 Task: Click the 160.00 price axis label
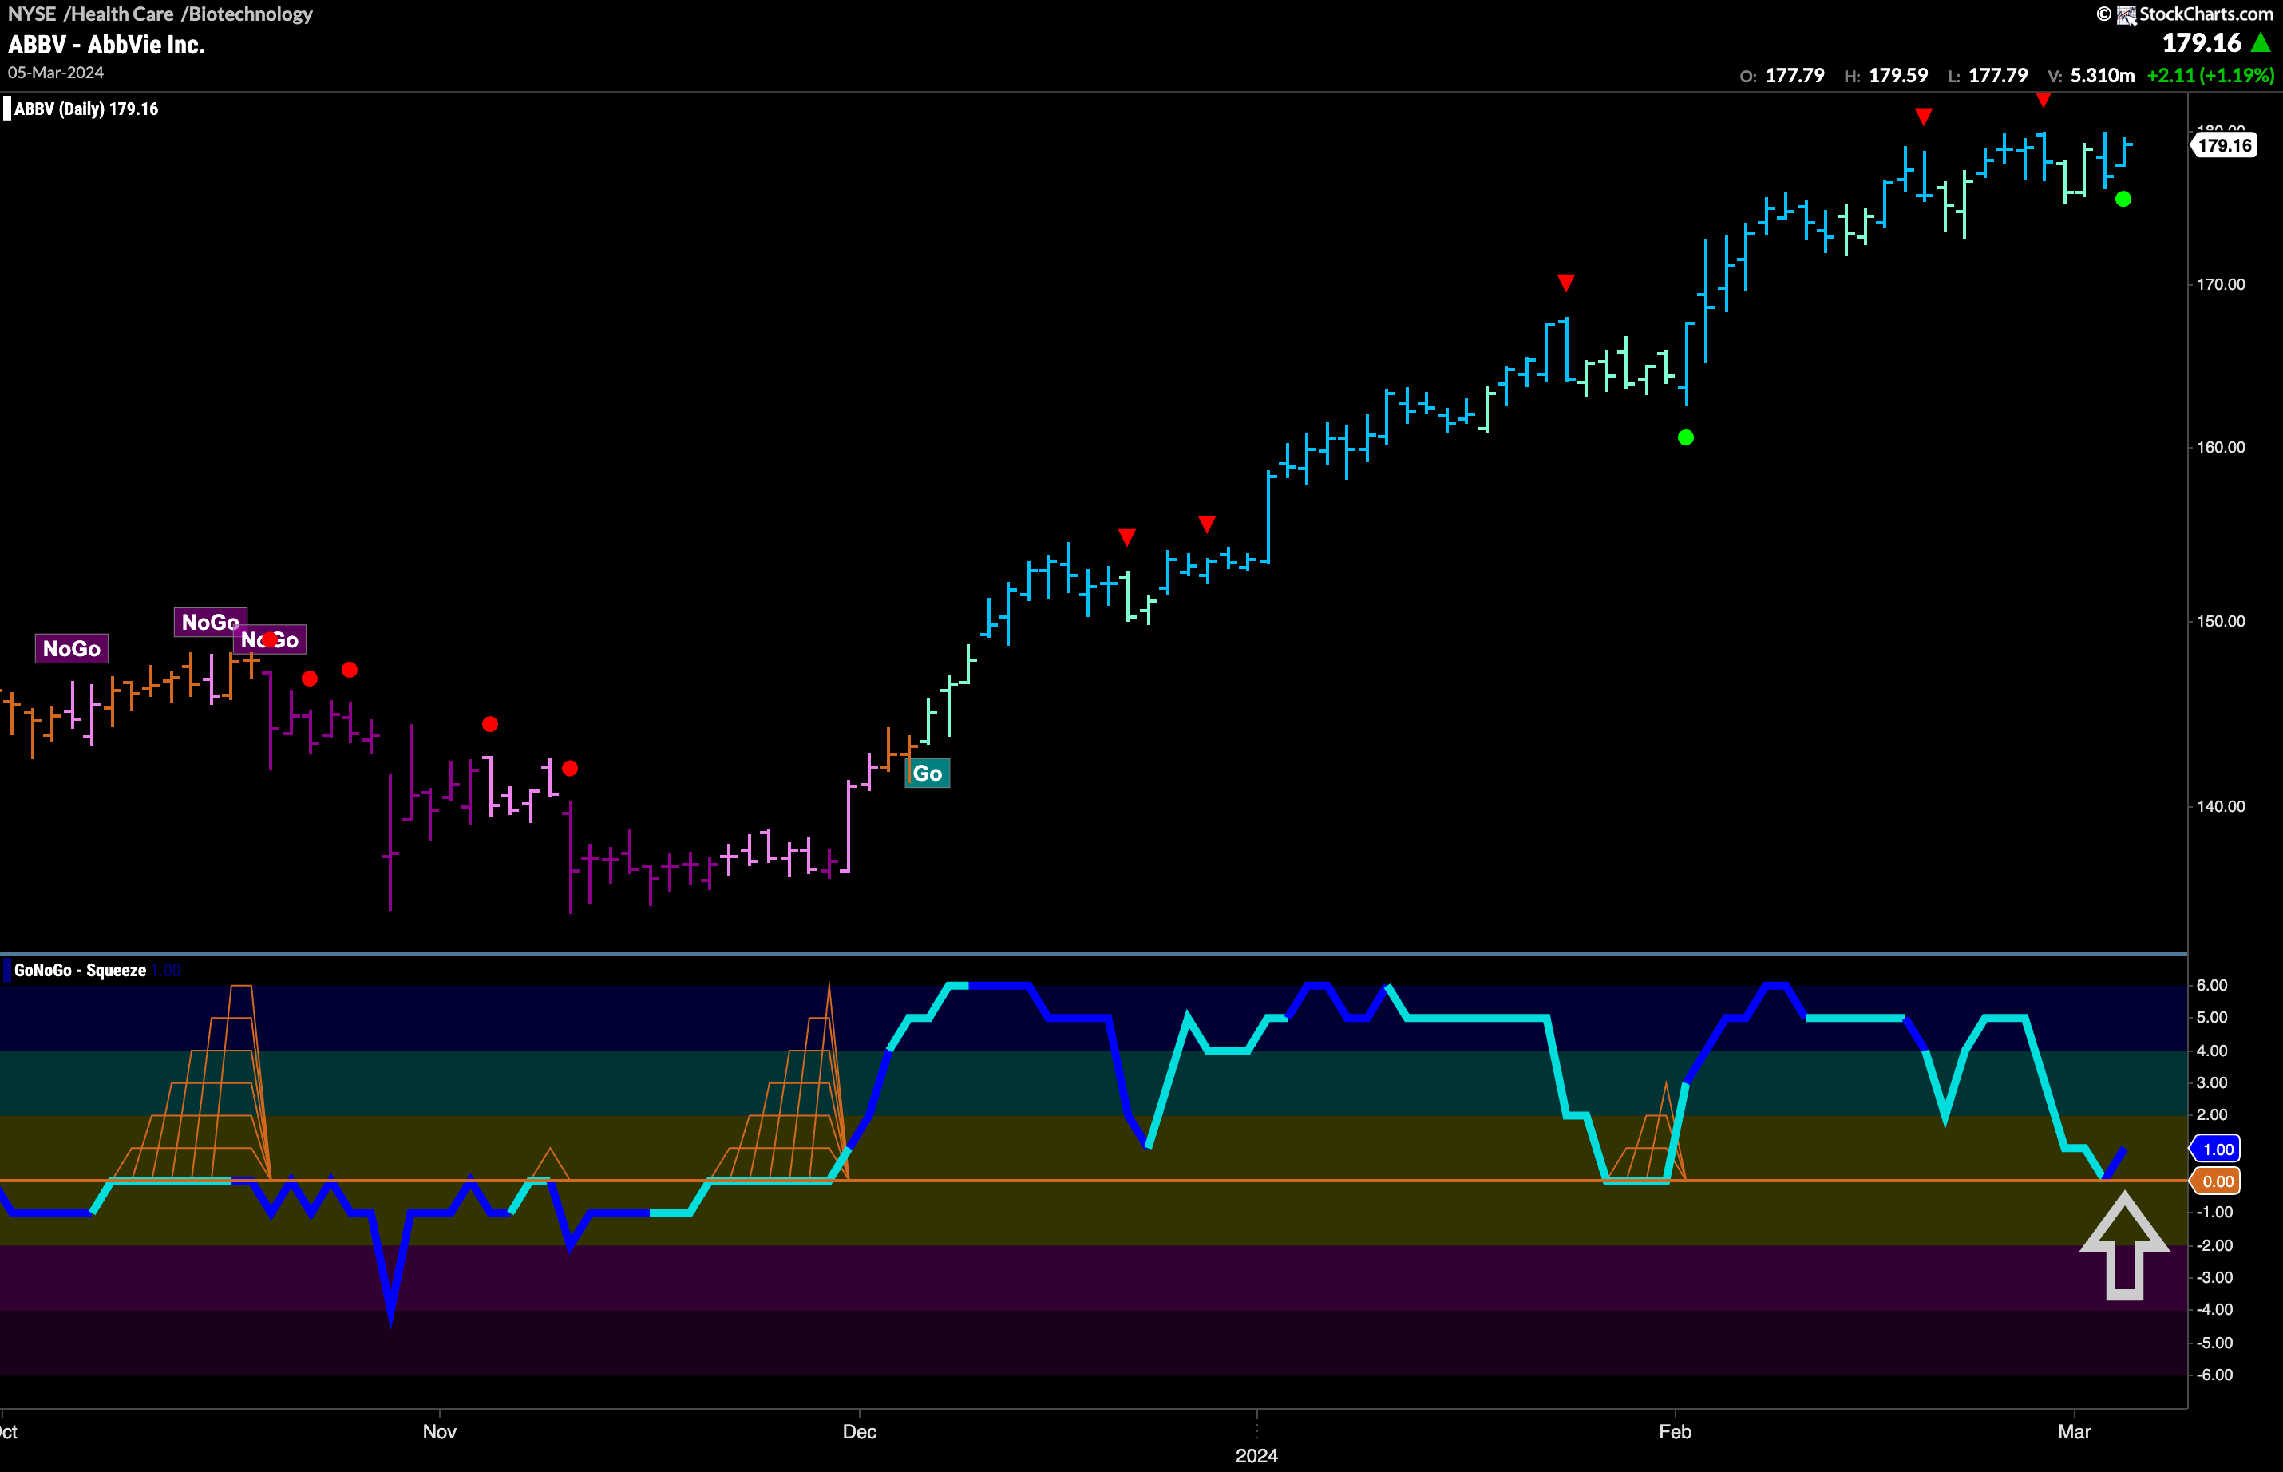[x=2221, y=447]
